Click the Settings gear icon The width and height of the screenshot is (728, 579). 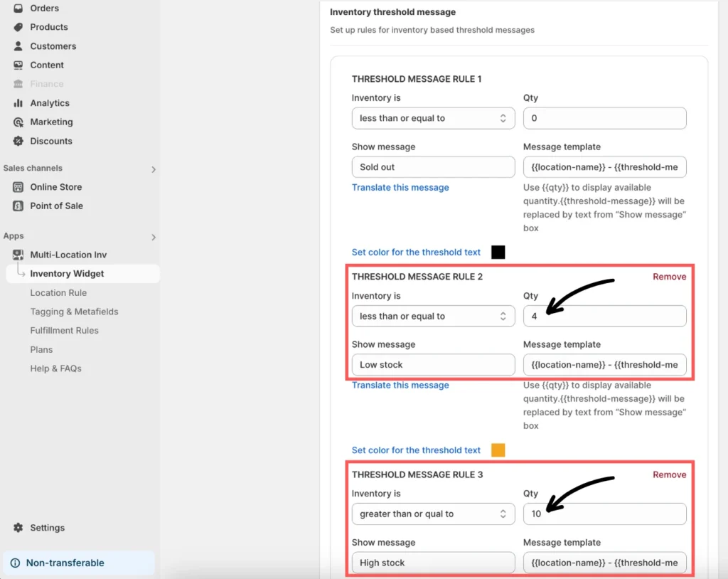click(x=18, y=528)
